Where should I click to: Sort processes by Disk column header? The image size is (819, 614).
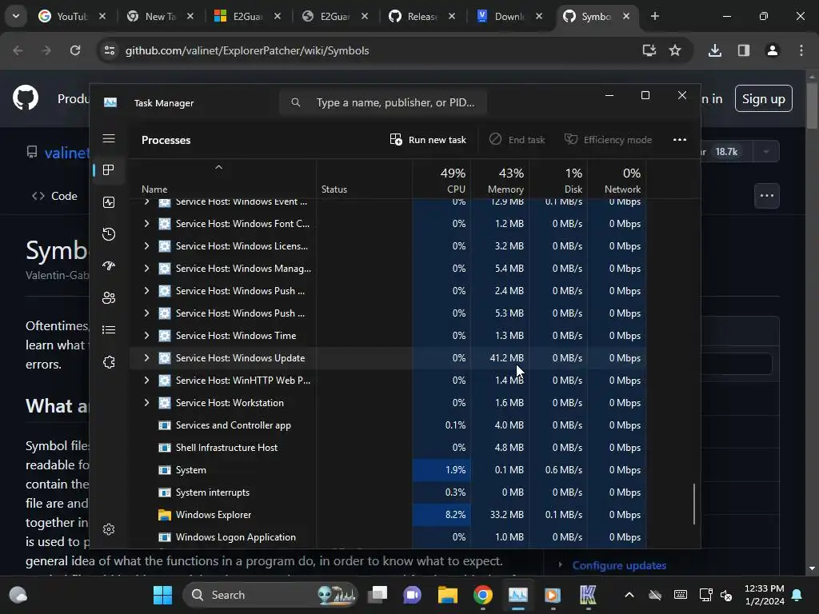558,179
